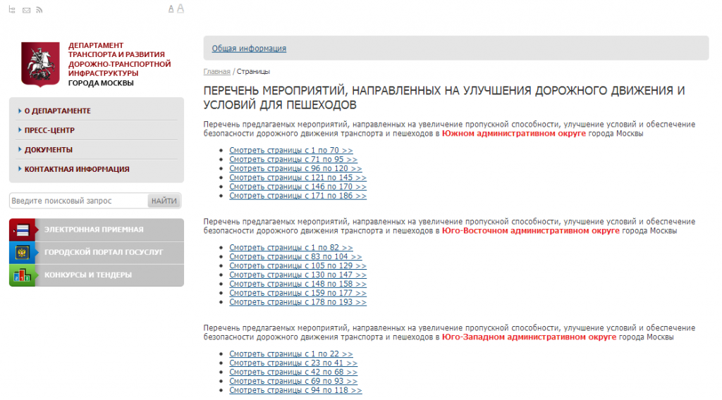This screenshot has width=722, height=400.
Task: Open pages 96 to 120 link
Action: pyautogui.click(x=295, y=169)
